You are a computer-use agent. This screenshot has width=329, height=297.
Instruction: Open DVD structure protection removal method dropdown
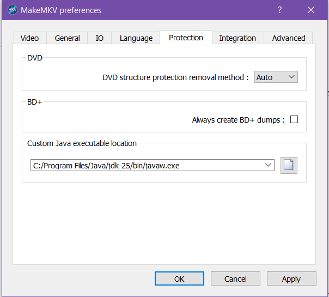(276, 77)
